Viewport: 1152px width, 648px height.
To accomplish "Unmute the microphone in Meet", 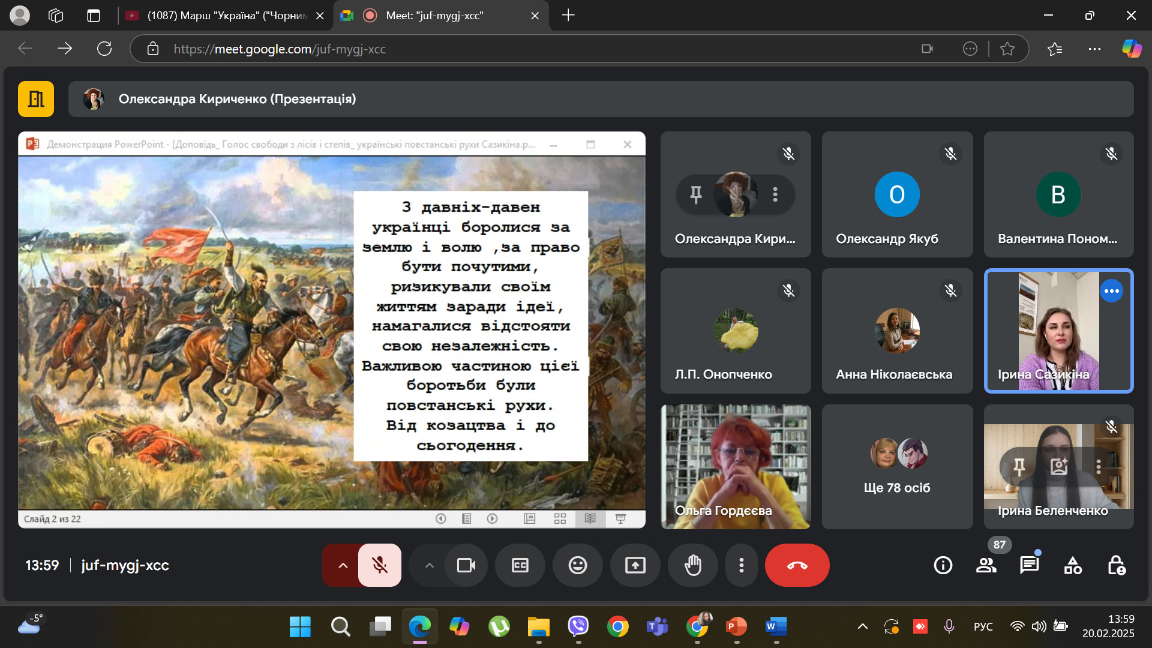I will coord(379,565).
